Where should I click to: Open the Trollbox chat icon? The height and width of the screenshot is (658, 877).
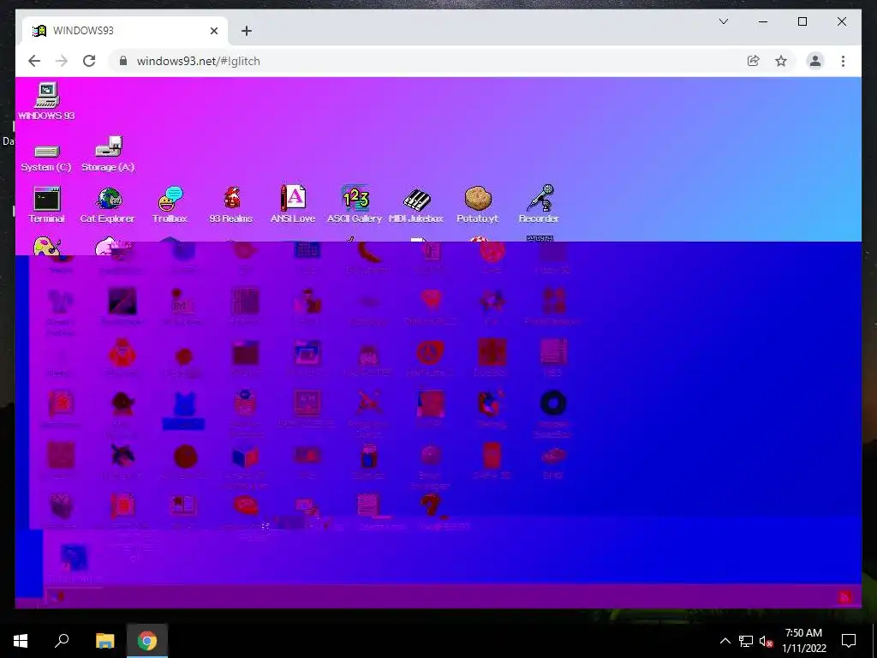tap(170, 205)
